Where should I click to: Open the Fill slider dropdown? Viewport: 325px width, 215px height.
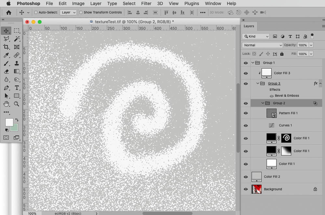(x=311, y=54)
